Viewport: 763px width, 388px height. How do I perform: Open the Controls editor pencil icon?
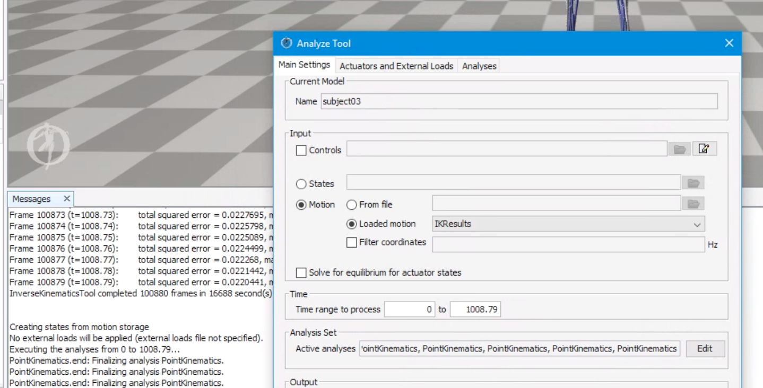(x=705, y=149)
